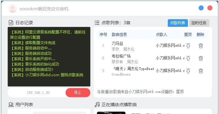Delete song 刀马旦 from the list
219x114 pixels.
tap(201, 46)
